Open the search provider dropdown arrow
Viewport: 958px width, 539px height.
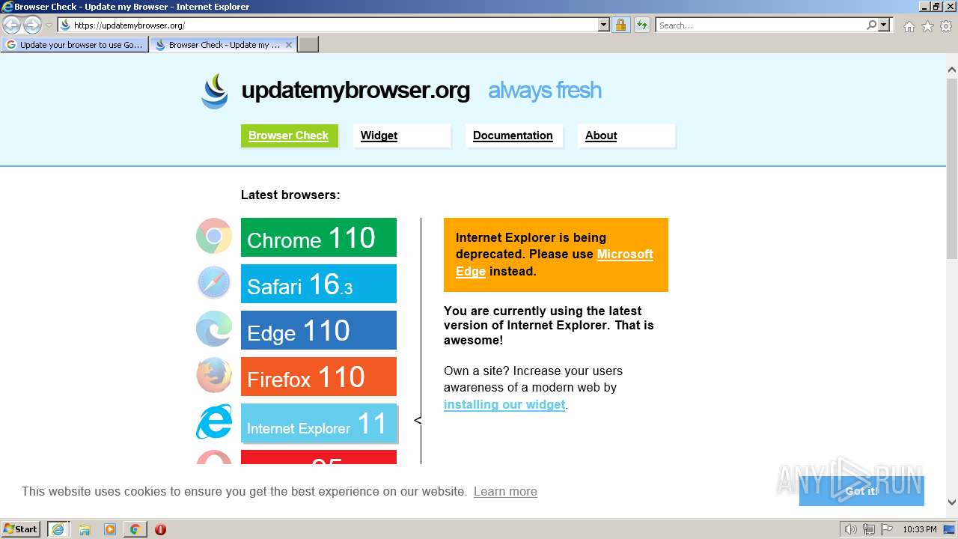point(884,25)
